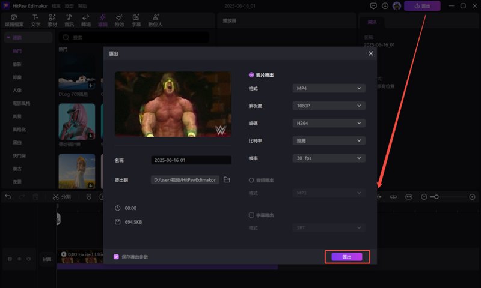Select the yellow-hat girl filter thumbnail

77,172
